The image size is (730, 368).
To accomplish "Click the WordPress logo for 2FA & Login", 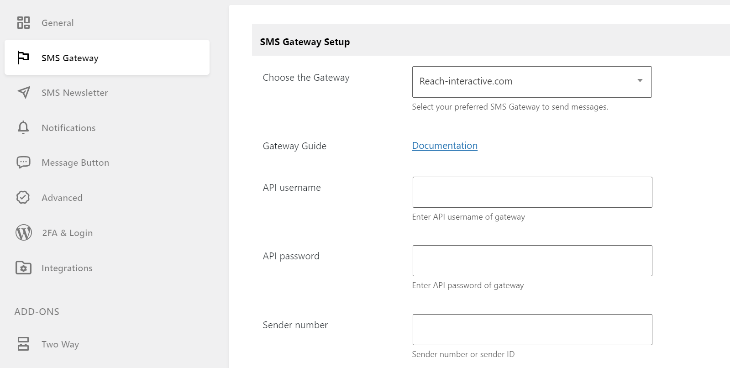I will [x=24, y=232].
